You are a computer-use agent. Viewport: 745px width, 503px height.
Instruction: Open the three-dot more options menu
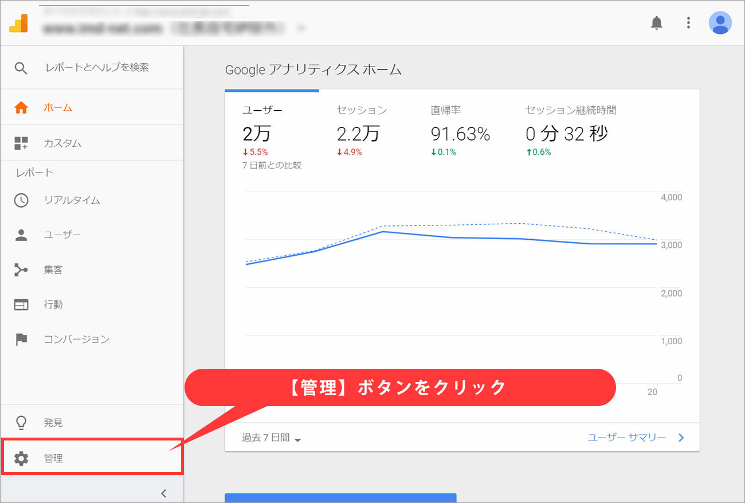688,23
